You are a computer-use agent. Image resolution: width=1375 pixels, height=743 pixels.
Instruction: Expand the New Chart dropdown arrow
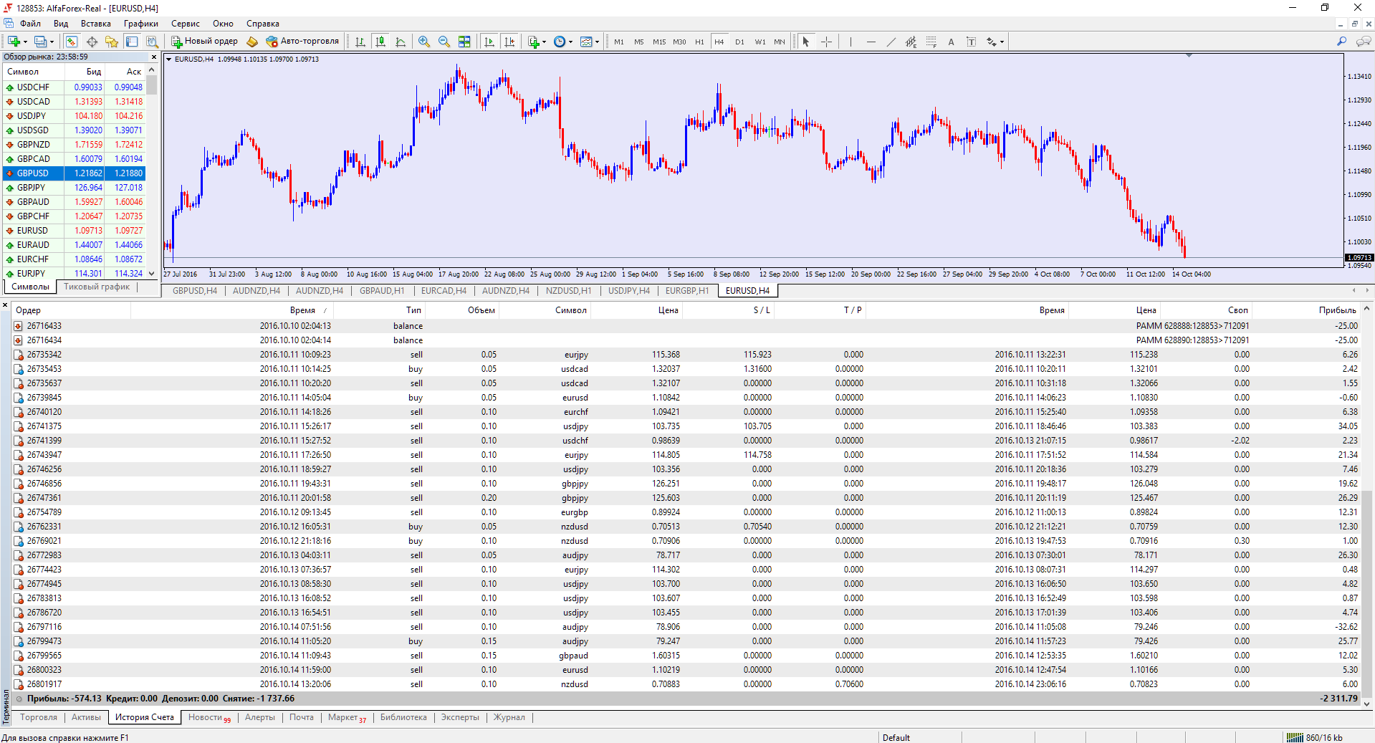(x=25, y=42)
